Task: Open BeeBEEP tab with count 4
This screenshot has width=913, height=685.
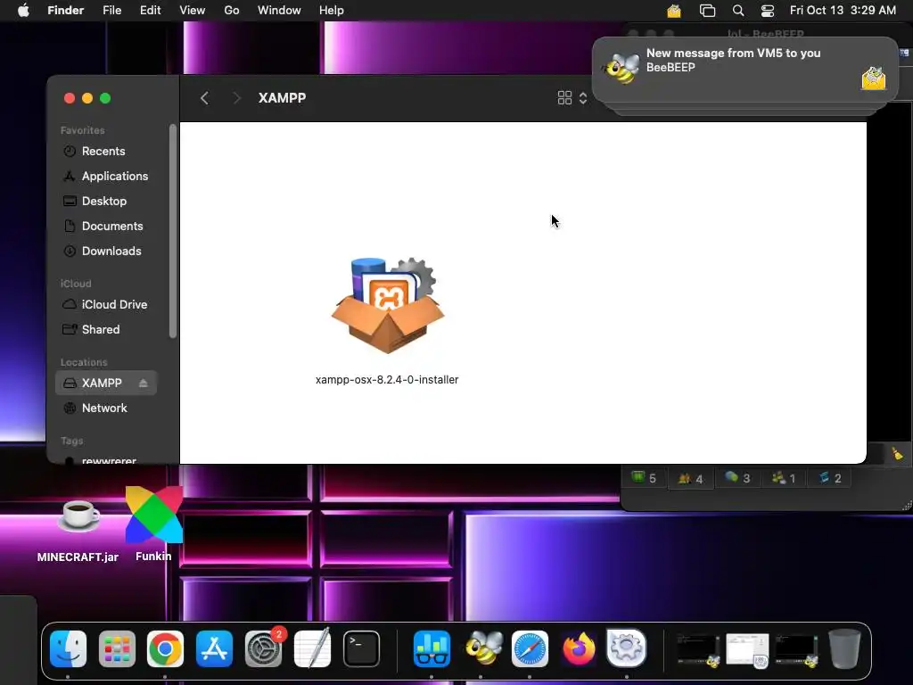Action: (691, 479)
